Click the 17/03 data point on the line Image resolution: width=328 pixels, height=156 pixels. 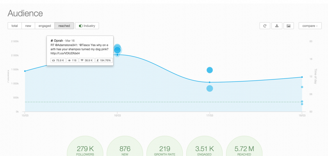coord(210,82)
